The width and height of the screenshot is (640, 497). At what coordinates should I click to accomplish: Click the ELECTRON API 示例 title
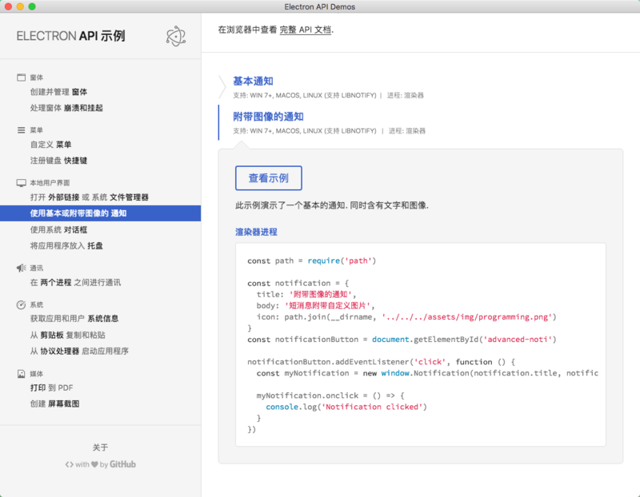point(71,36)
